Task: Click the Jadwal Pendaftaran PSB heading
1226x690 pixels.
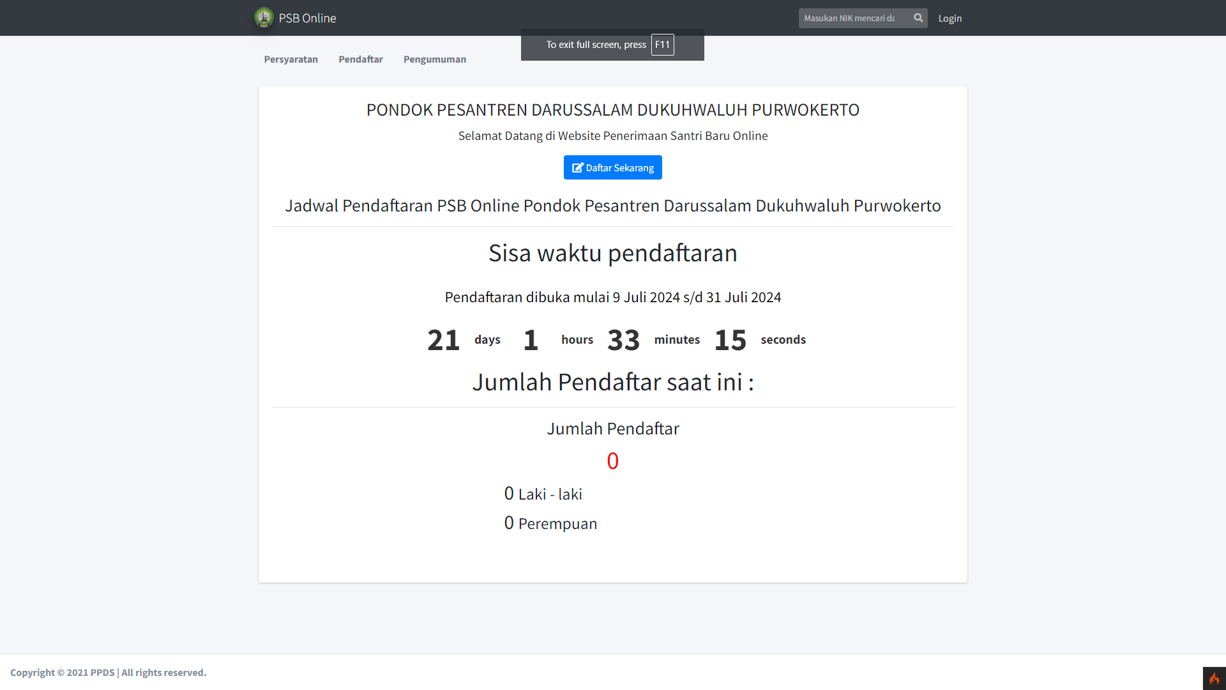Action: click(x=612, y=205)
